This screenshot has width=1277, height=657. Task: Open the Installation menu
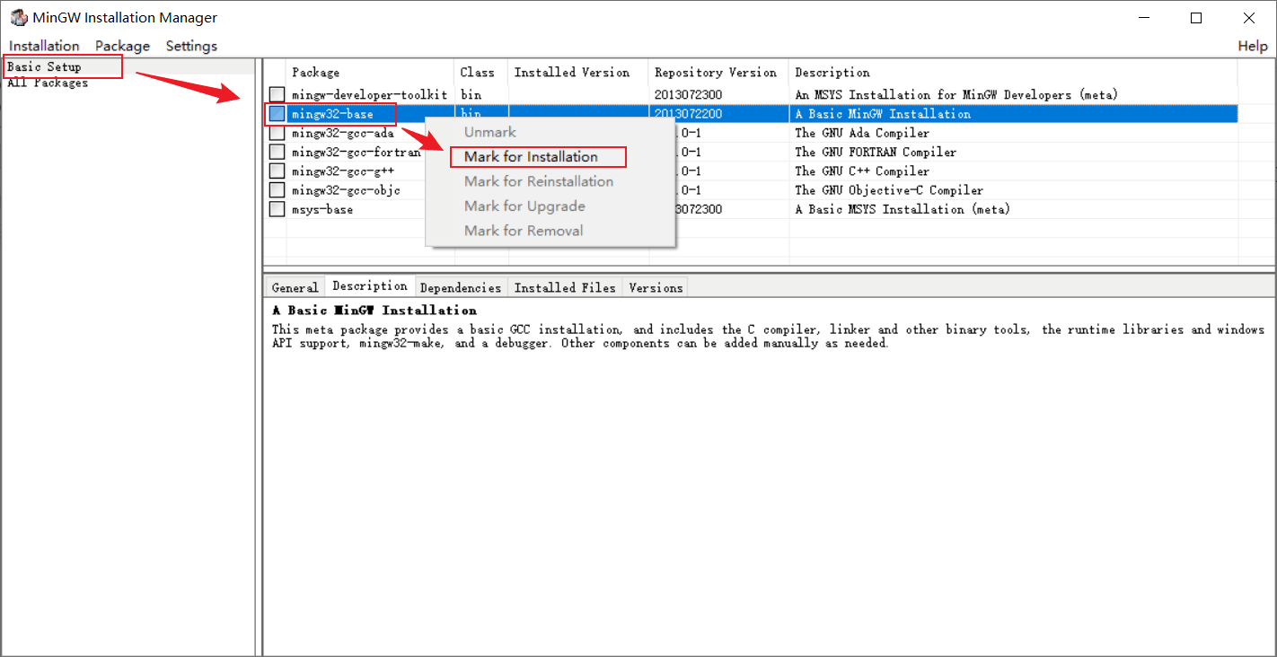(44, 46)
